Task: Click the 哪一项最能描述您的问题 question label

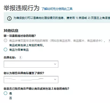Action: coord(20,36)
